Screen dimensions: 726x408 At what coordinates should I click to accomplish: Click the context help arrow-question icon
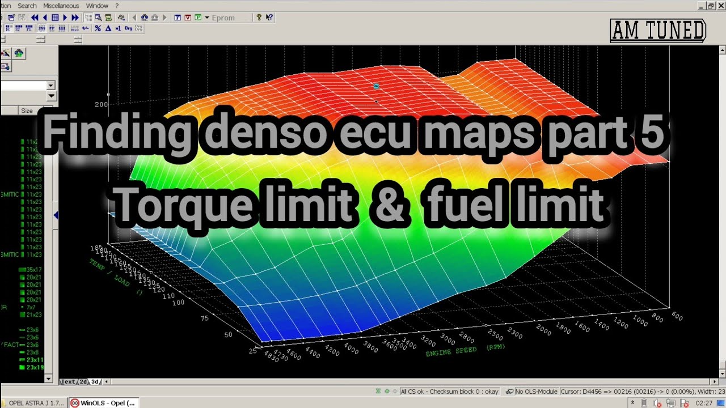269,18
